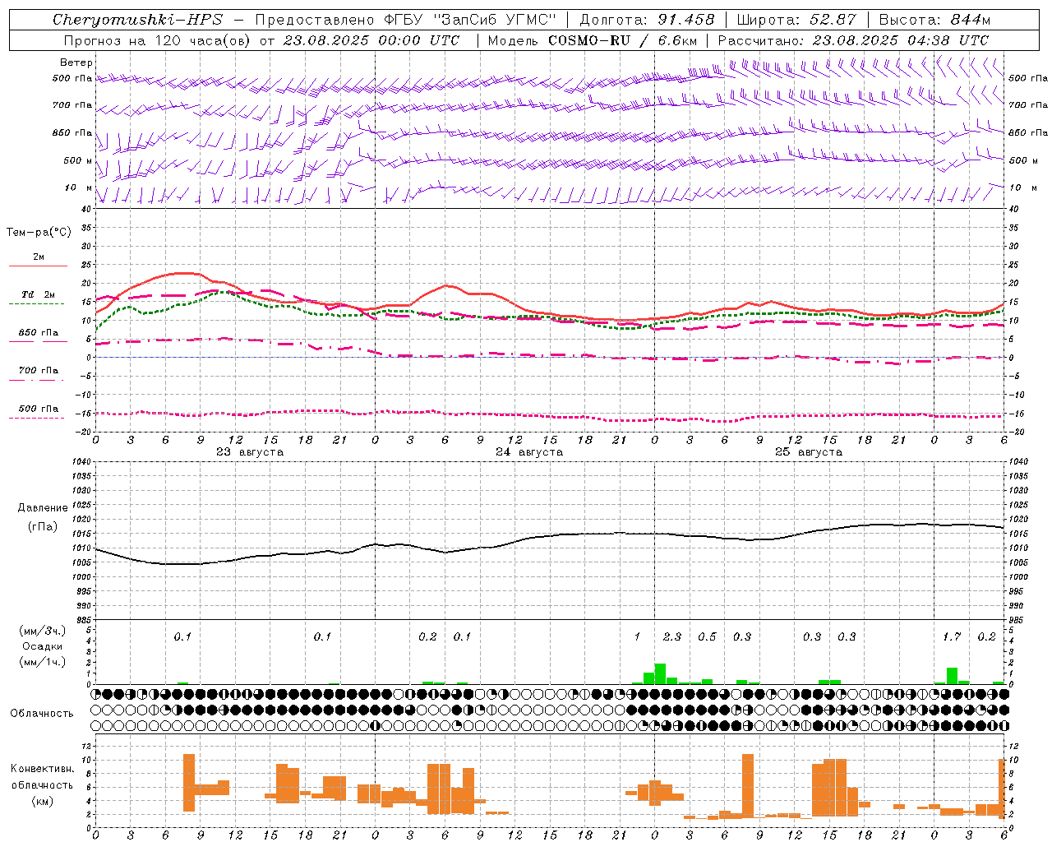
Task: Click the 23 августа date label
Action: point(250,452)
